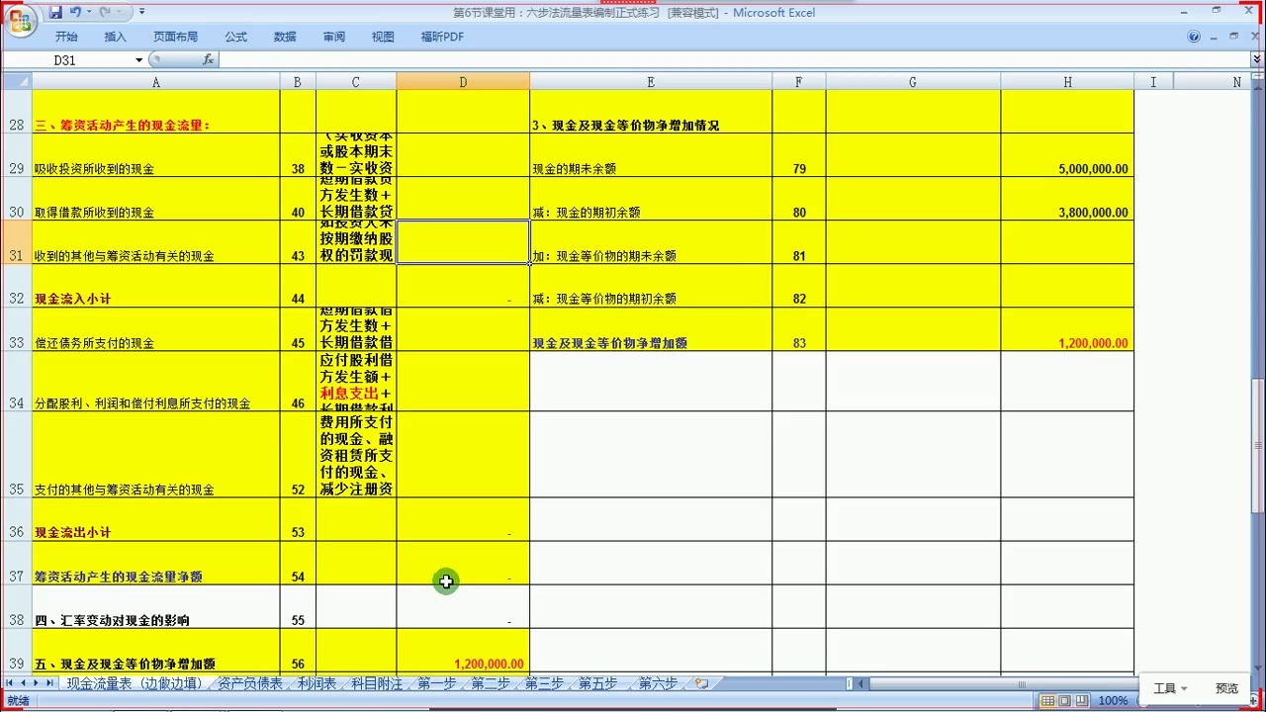Click the Undo arrow icon

pyautogui.click(x=75, y=12)
